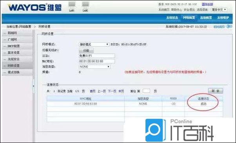Open the 系统状态 top menu
Screen dimensions: 236x143
172,18
